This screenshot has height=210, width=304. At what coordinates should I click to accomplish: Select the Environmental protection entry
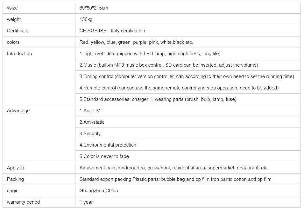[x=108, y=145]
